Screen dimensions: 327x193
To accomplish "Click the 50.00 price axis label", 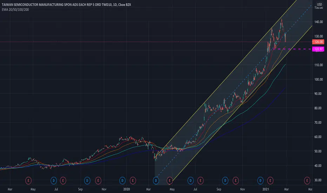I will (x=319, y=151).
